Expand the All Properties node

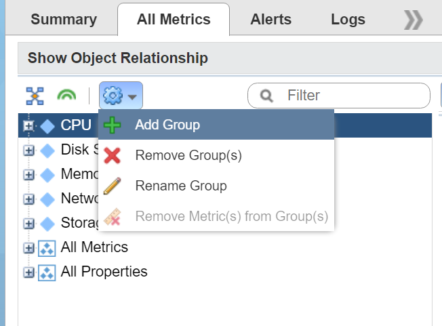[x=28, y=272]
